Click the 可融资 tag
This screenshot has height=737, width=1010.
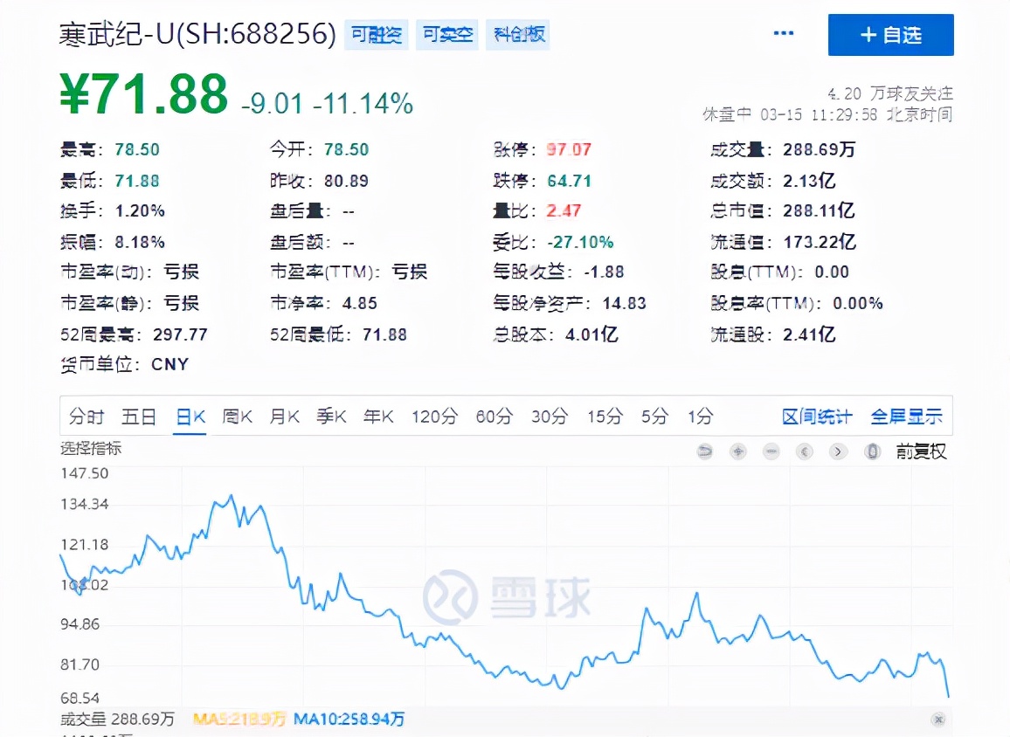click(x=377, y=34)
